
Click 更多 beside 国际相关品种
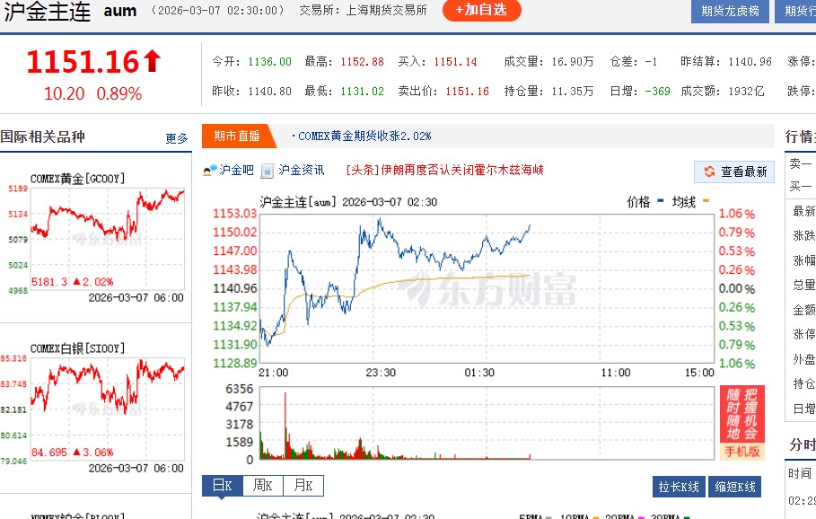pos(177,138)
